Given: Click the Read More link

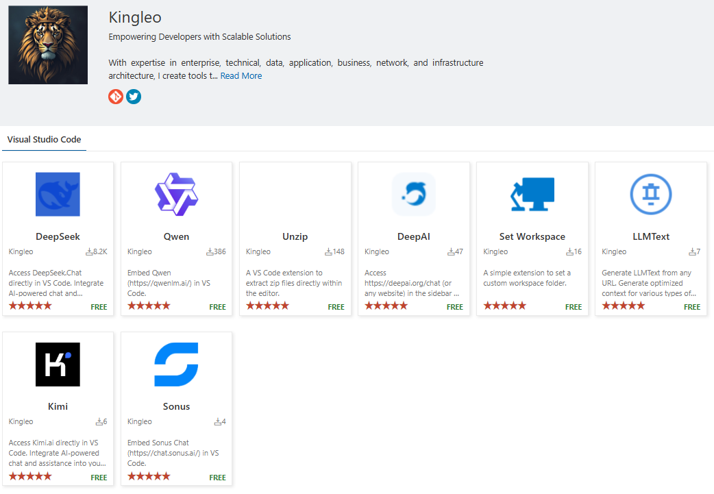Looking at the screenshot, I should [x=241, y=75].
